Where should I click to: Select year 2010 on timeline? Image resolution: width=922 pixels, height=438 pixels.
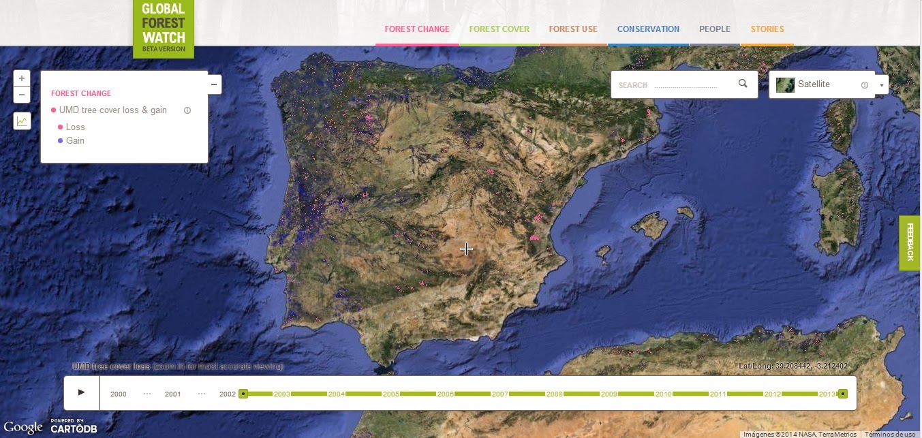pyautogui.click(x=664, y=394)
